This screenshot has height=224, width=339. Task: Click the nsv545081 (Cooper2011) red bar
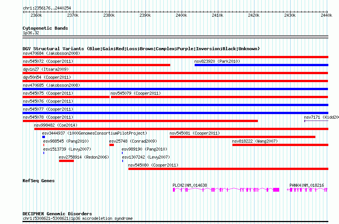[x=243, y=137]
